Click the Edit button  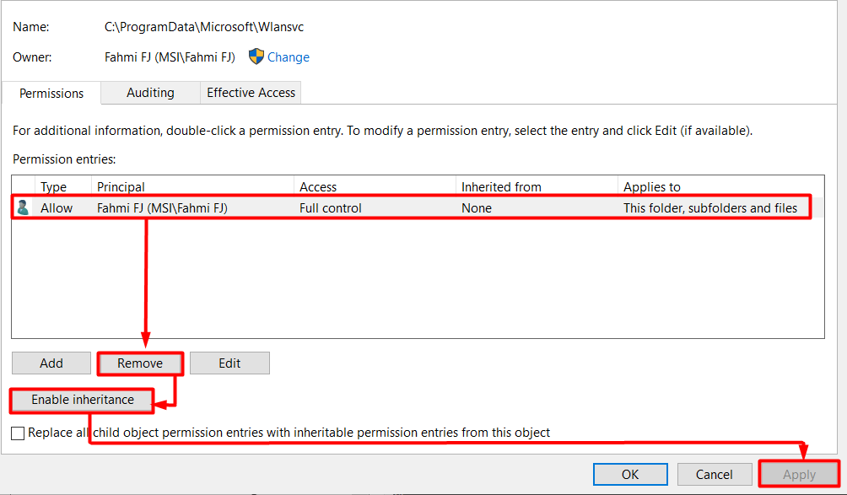point(229,363)
